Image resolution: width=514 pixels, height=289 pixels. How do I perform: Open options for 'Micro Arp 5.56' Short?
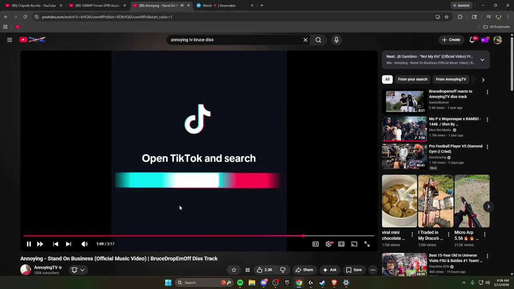(485, 234)
